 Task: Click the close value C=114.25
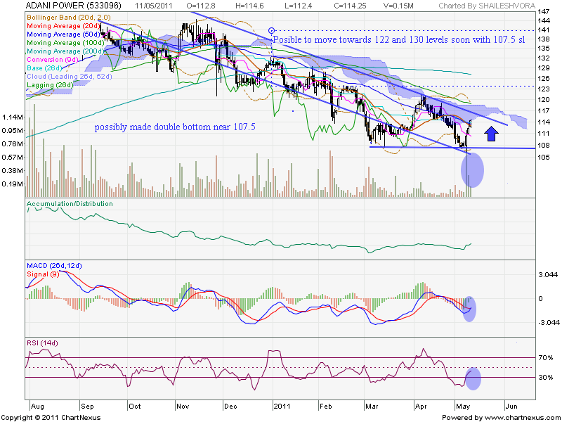(x=349, y=6)
